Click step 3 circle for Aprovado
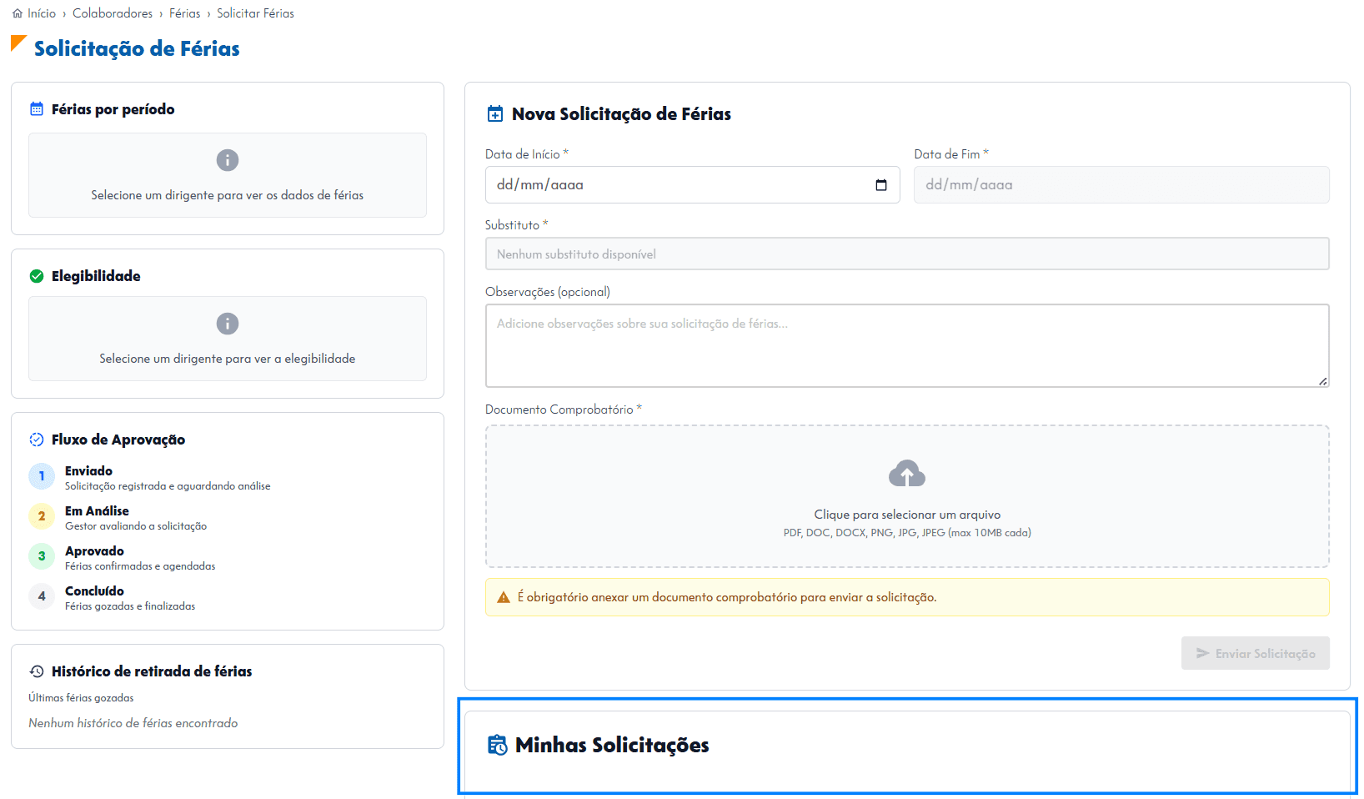This screenshot has width=1364, height=799. coord(42,556)
